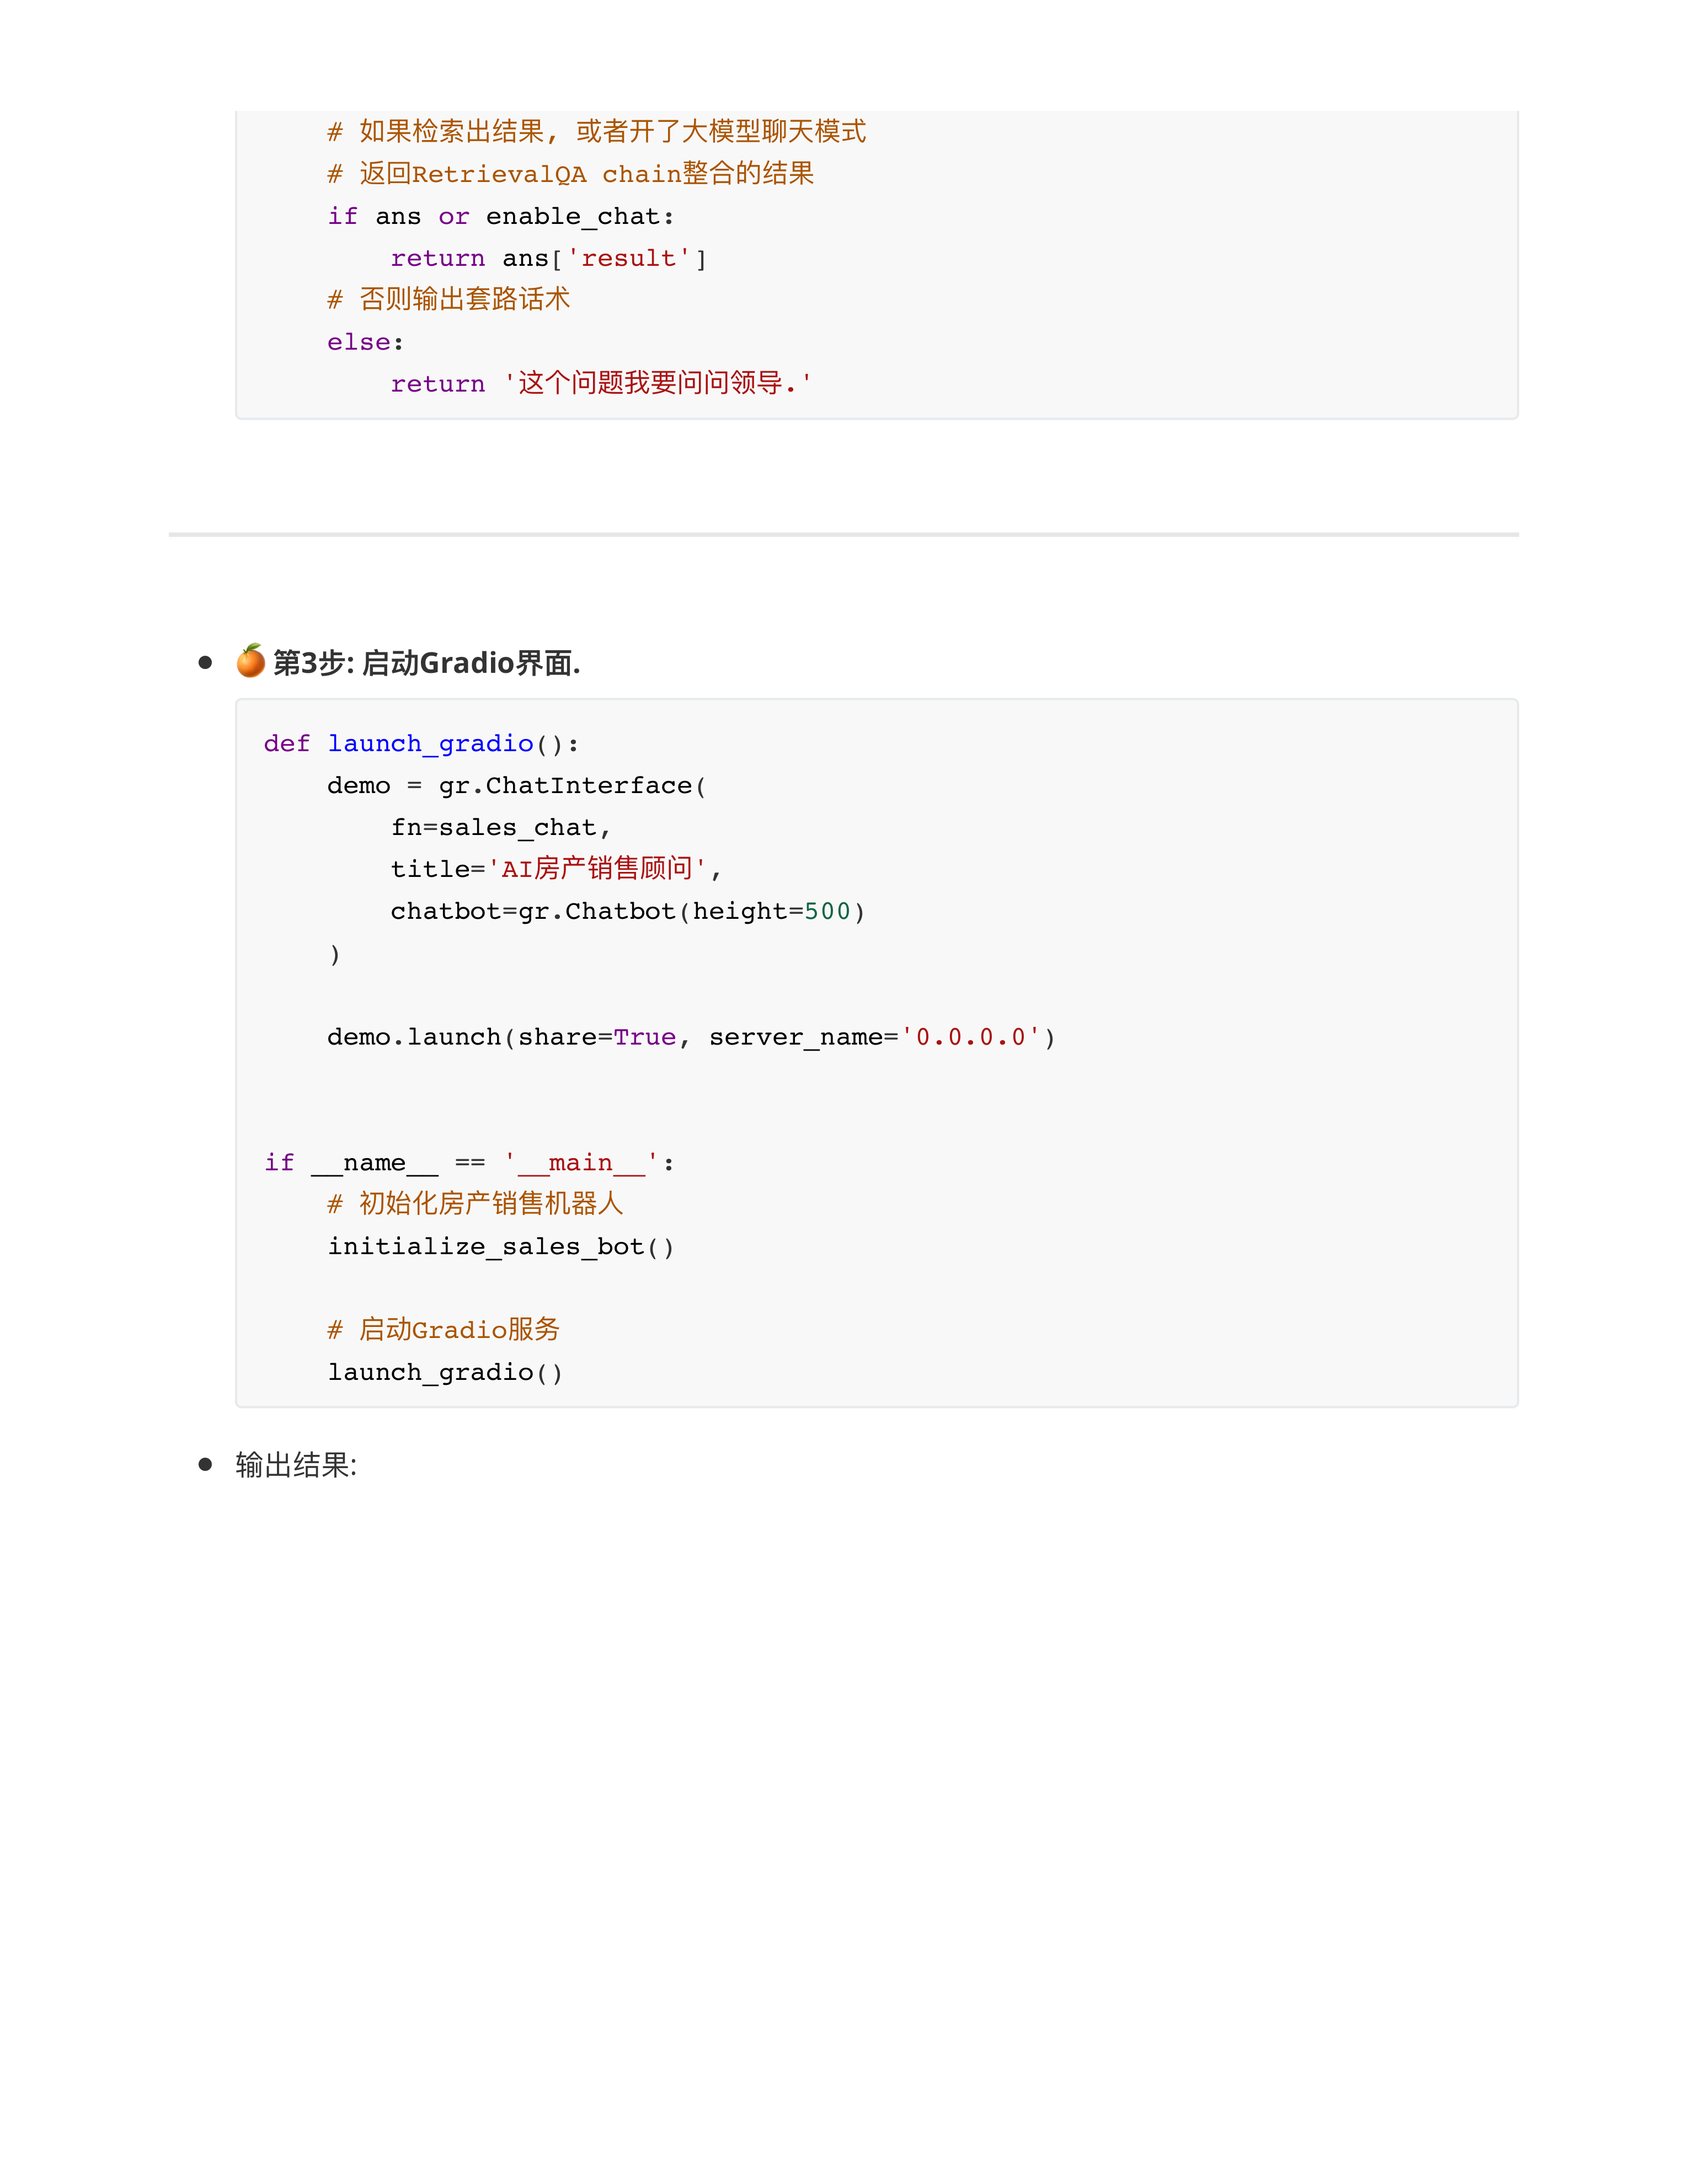
Task: Click the launch_gradio() call at bottom
Action: (445, 1372)
